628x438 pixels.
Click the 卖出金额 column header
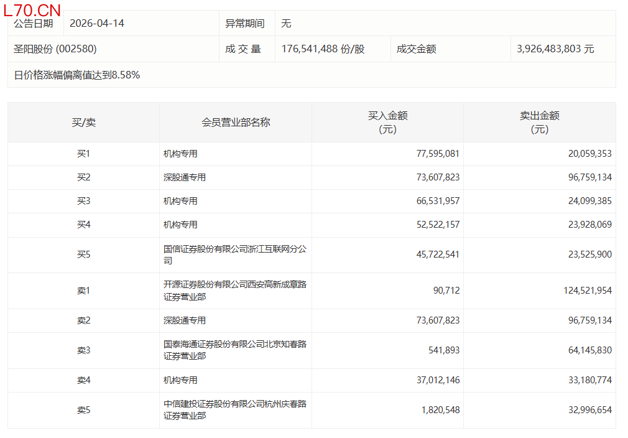[x=539, y=123]
